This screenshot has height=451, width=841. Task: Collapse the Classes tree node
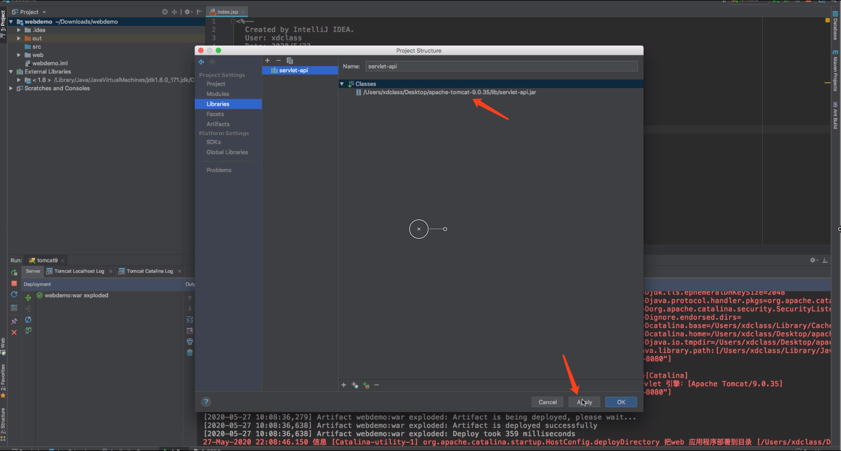click(x=342, y=84)
